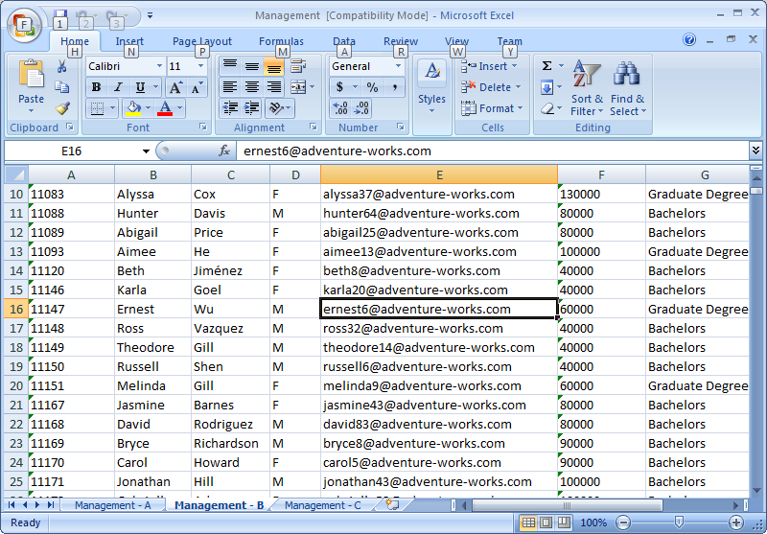Viewport: 767px width, 534px height.
Task: Click the zoom out minus button
Action: tap(623, 522)
